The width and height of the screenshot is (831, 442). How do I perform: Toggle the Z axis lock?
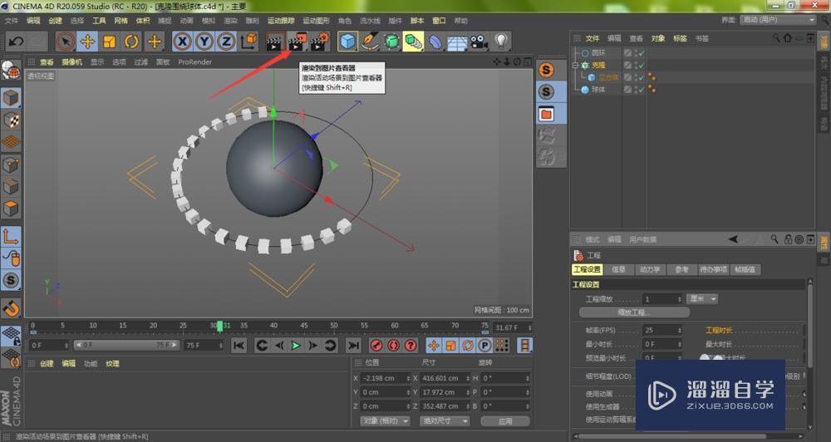(x=226, y=42)
